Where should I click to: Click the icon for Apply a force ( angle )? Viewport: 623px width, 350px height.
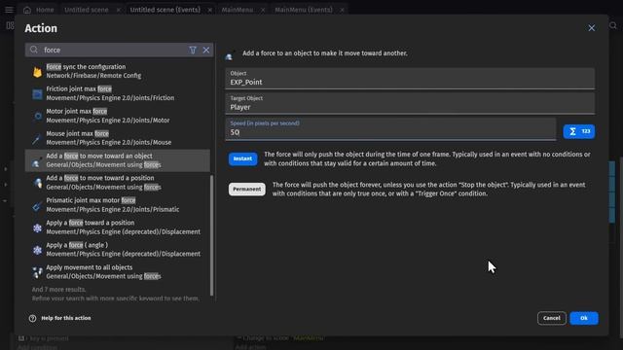[x=37, y=250]
